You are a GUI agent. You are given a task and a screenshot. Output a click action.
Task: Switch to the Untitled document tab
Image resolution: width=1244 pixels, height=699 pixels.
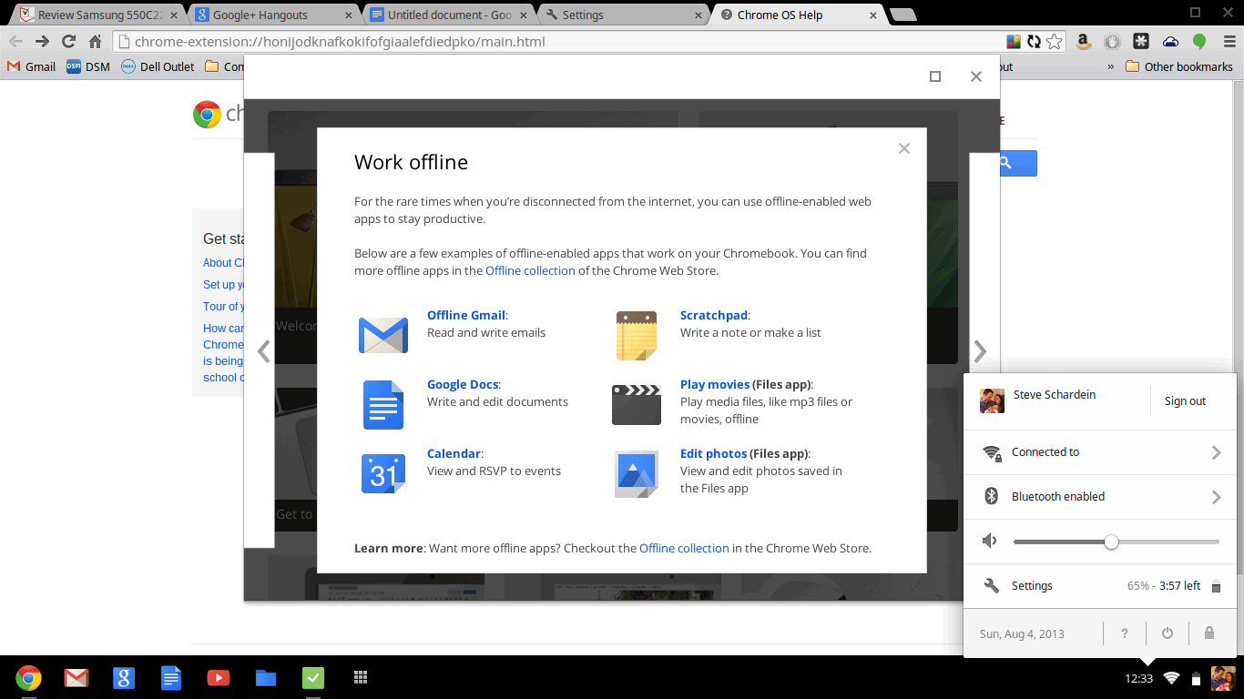point(449,15)
